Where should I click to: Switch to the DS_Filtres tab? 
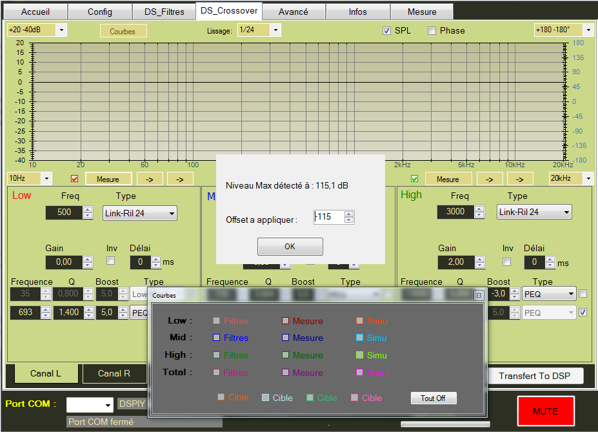tap(164, 12)
